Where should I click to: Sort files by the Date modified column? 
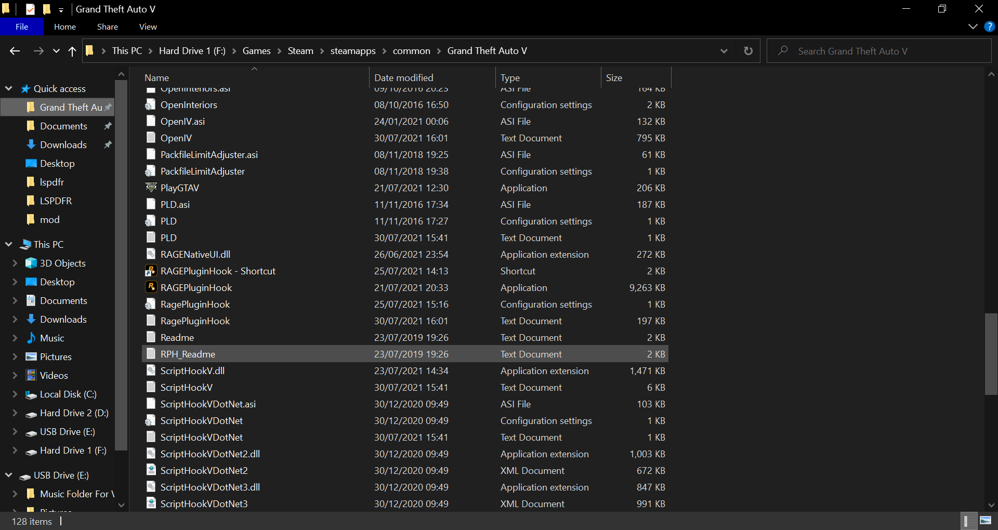coord(403,78)
